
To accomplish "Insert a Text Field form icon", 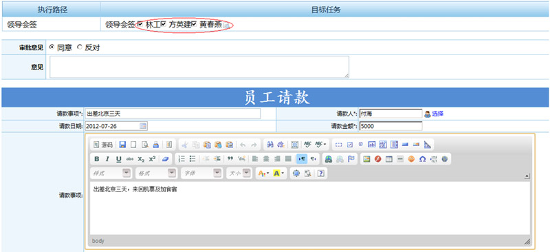I will (x=372, y=145).
